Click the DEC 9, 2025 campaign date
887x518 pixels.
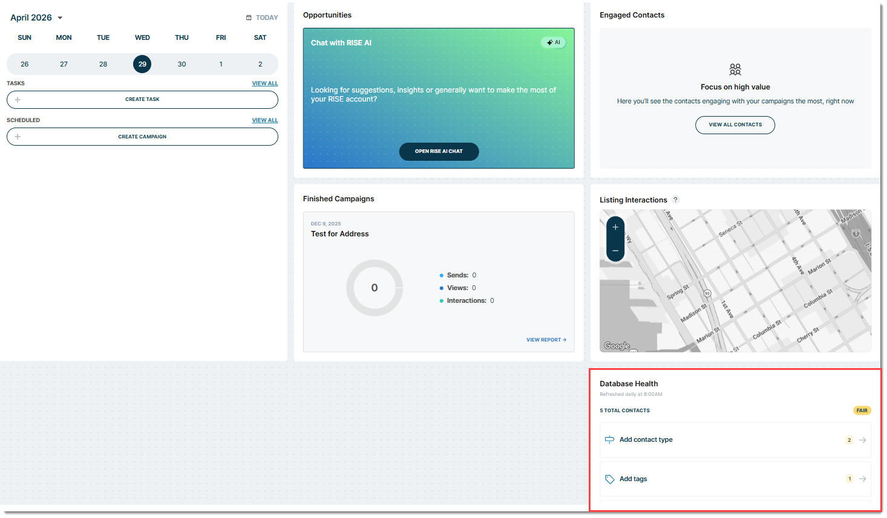326,224
